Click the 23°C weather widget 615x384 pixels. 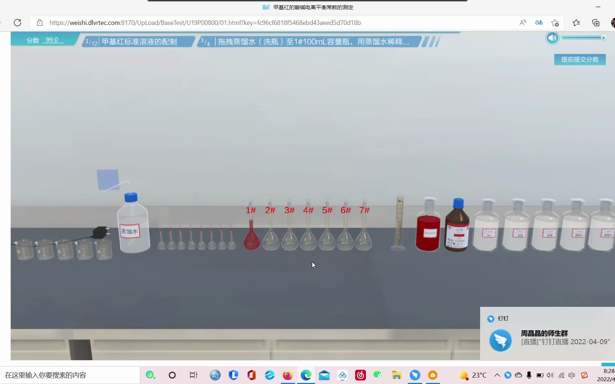[473, 375]
